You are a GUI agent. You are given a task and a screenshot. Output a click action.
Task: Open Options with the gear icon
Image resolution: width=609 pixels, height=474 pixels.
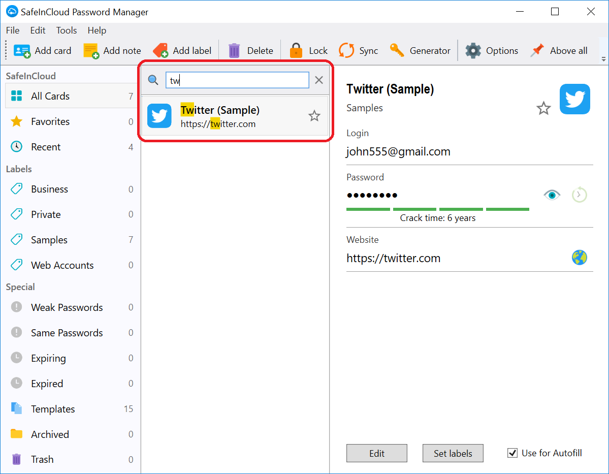(x=473, y=51)
